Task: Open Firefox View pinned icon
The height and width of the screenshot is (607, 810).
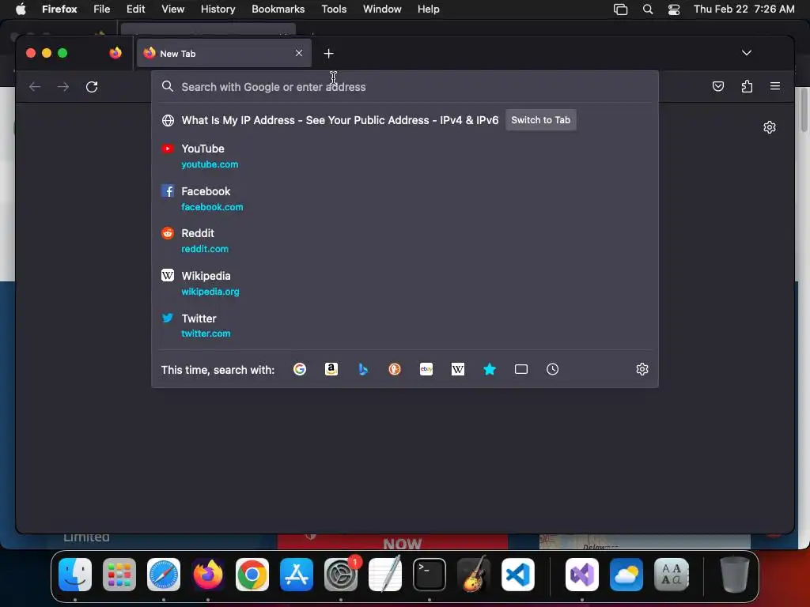Action: (x=115, y=53)
